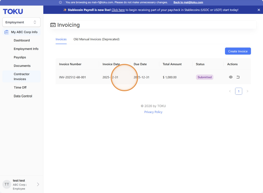
Task: Click the Invoicing calendar icon
Action: (x=53, y=25)
